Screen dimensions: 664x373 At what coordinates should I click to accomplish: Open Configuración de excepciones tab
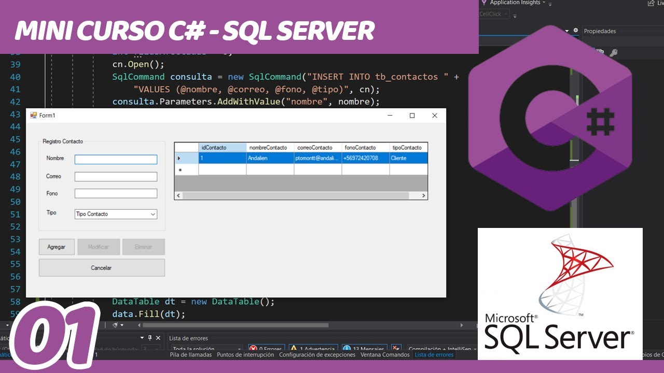coord(317,355)
